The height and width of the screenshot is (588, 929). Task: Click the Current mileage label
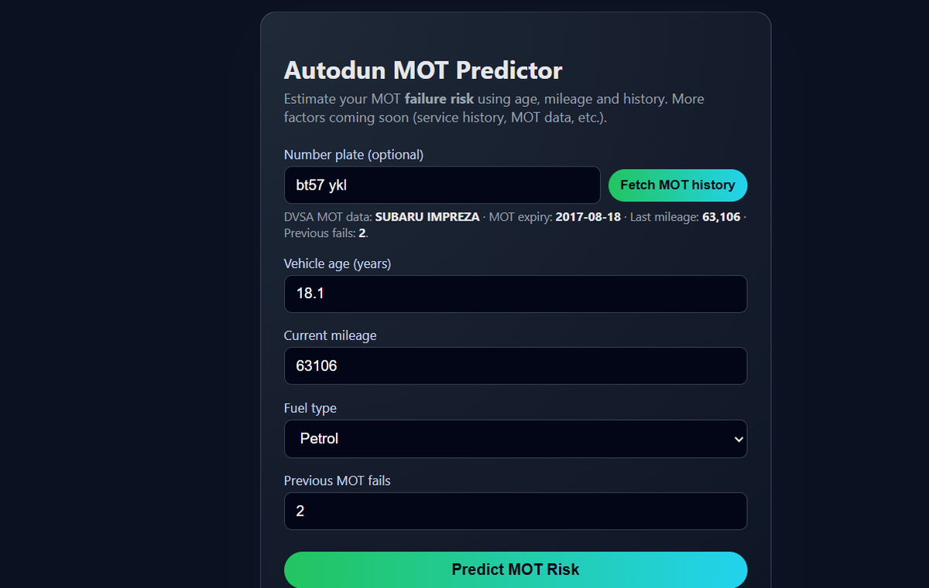[x=330, y=335]
